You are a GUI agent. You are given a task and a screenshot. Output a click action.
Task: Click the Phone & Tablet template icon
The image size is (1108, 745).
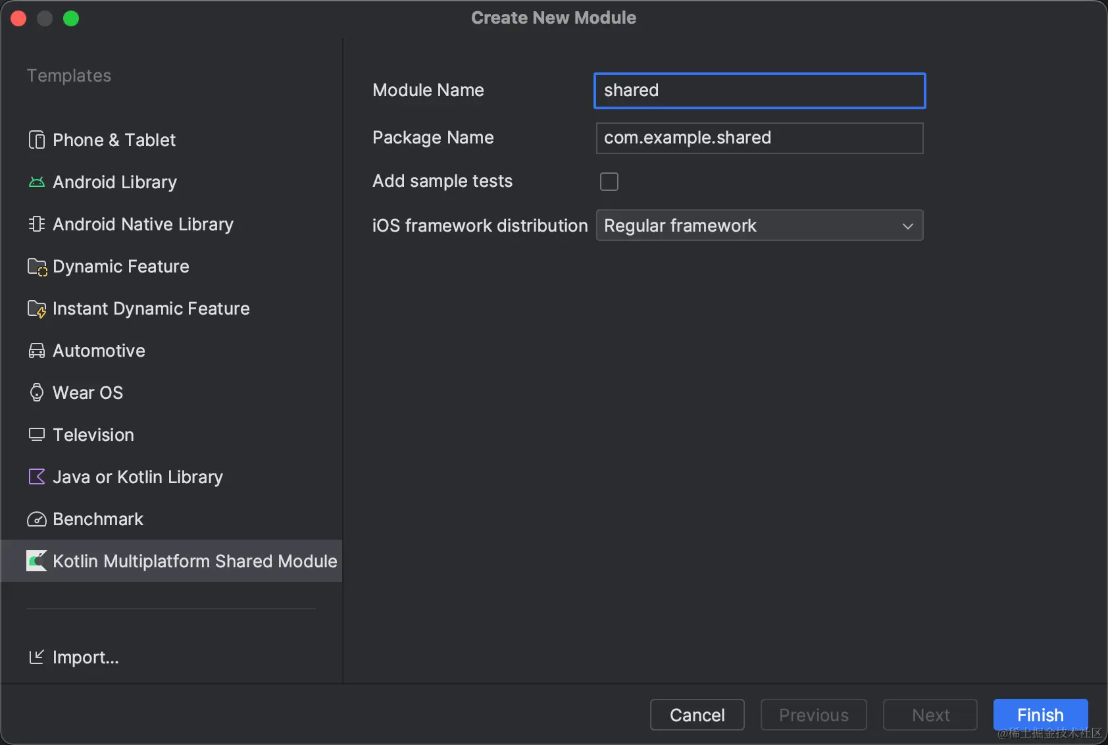click(x=37, y=140)
